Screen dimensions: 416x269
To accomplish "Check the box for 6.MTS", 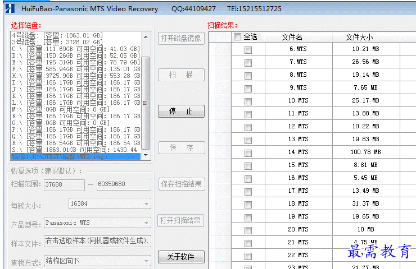I will tap(248, 50).
